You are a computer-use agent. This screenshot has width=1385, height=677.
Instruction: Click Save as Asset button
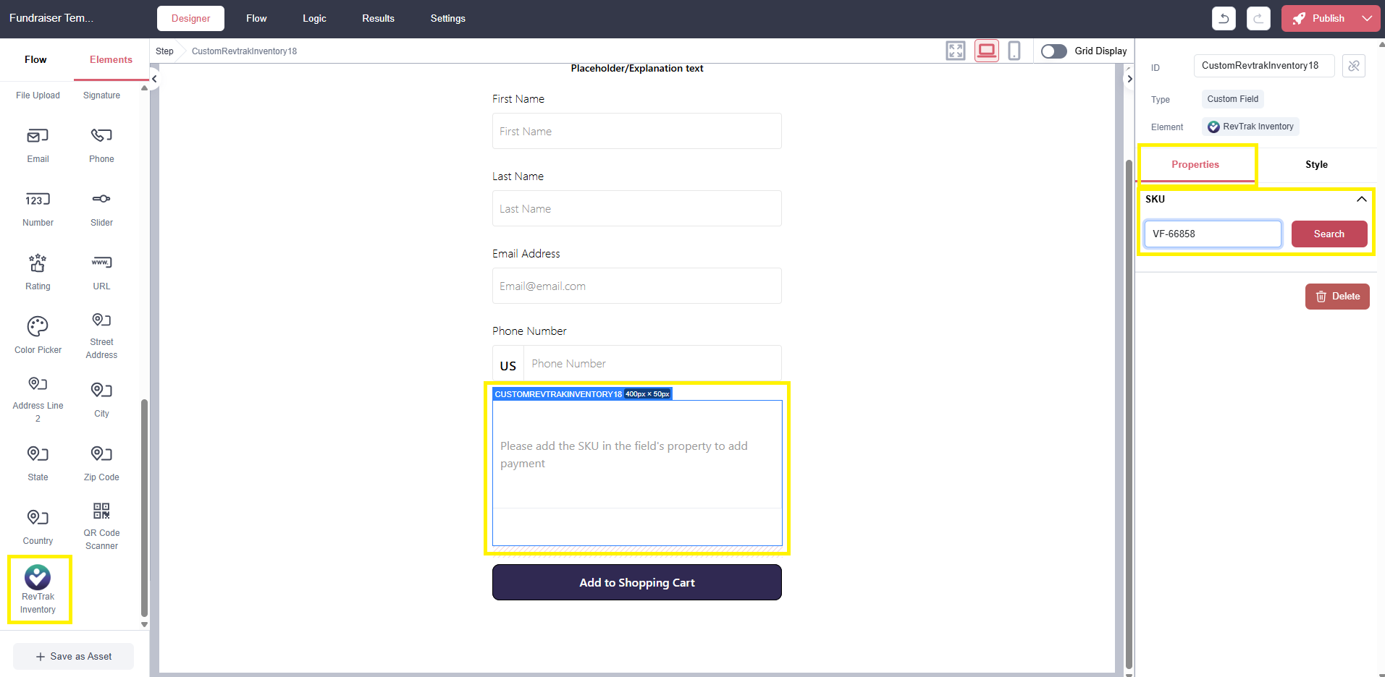click(x=74, y=656)
